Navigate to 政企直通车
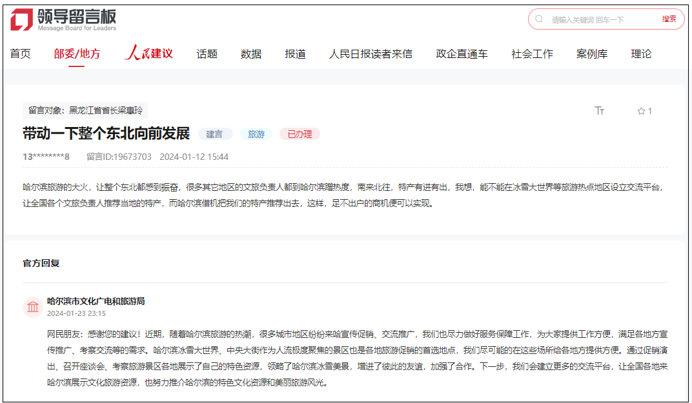This screenshot has height=403, width=692. [x=462, y=54]
